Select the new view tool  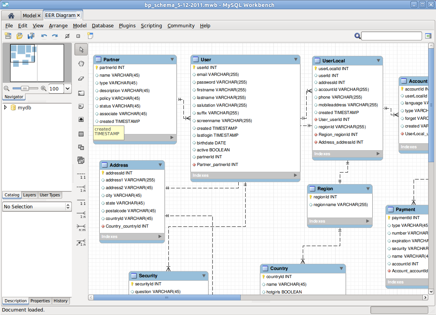(81, 147)
